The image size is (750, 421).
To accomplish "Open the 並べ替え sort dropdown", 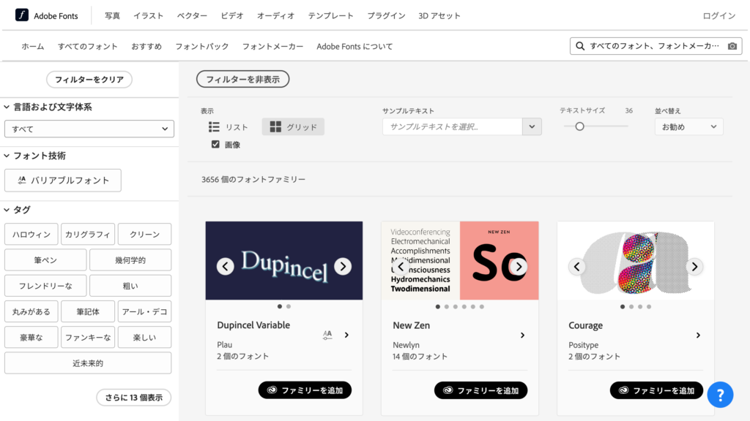I will 688,126.
